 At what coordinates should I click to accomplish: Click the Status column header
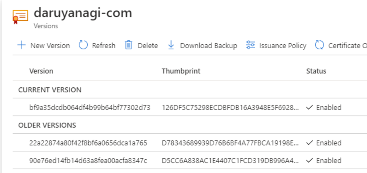coord(316,71)
